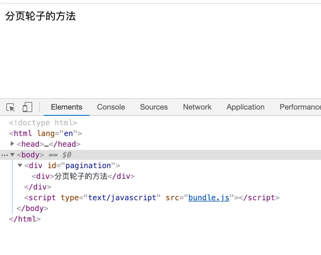Open the Performance tab
The width and height of the screenshot is (321, 255).
[x=300, y=107]
